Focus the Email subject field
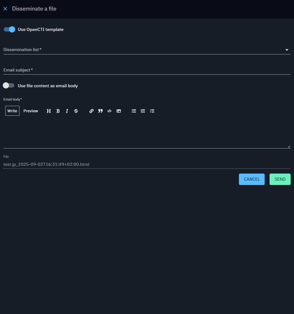The width and height of the screenshot is (294, 314). coord(147,70)
